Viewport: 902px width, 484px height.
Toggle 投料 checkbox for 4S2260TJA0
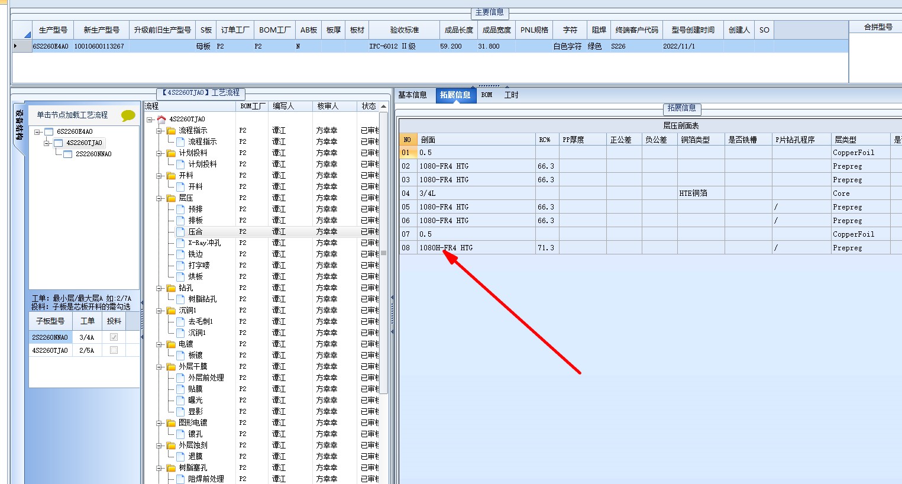coord(114,350)
